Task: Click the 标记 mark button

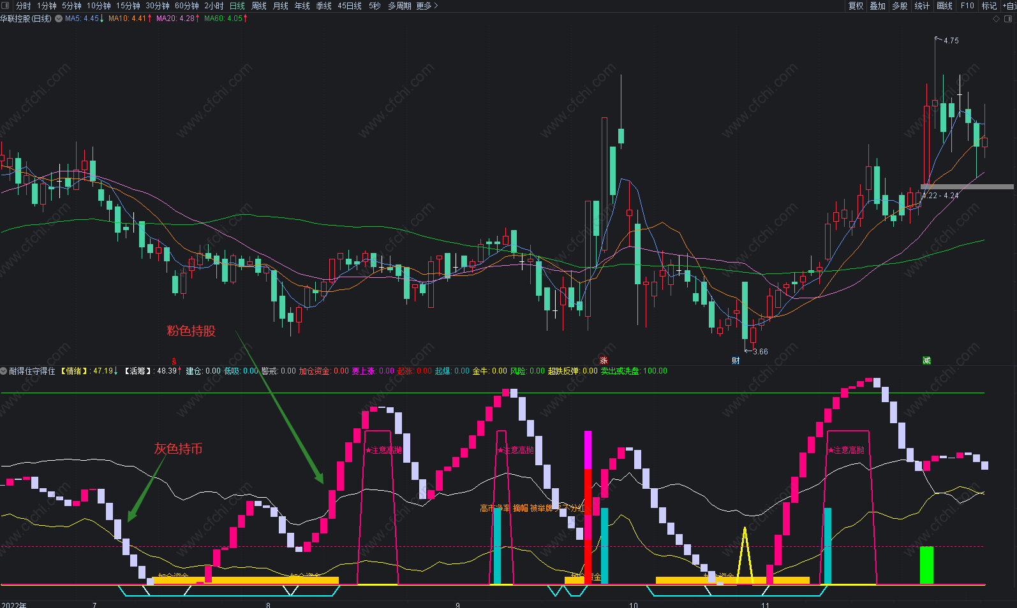Action: click(x=989, y=6)
